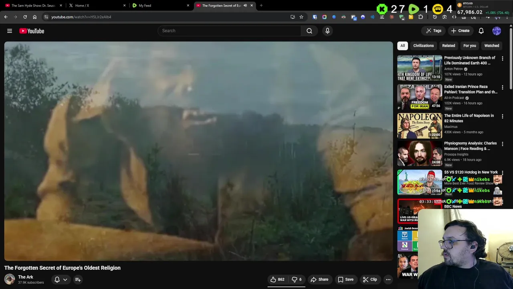Focus the YouTube search field

[229, 31]
